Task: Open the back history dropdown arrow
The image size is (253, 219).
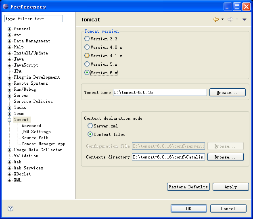Action: tap(222, 19)
